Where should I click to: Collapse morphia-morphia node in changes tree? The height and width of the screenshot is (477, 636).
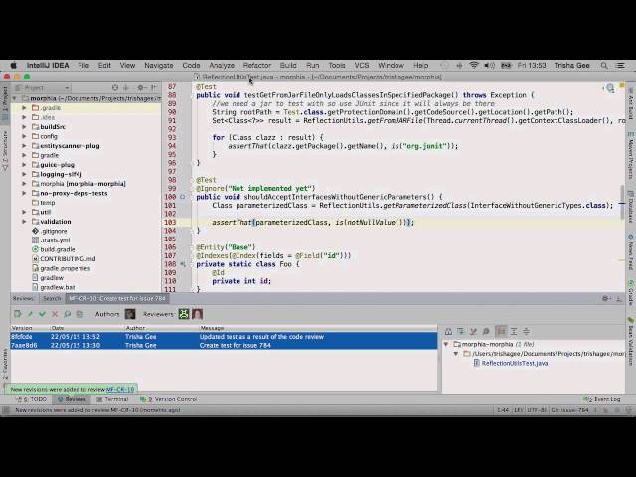tap(446, 344)
